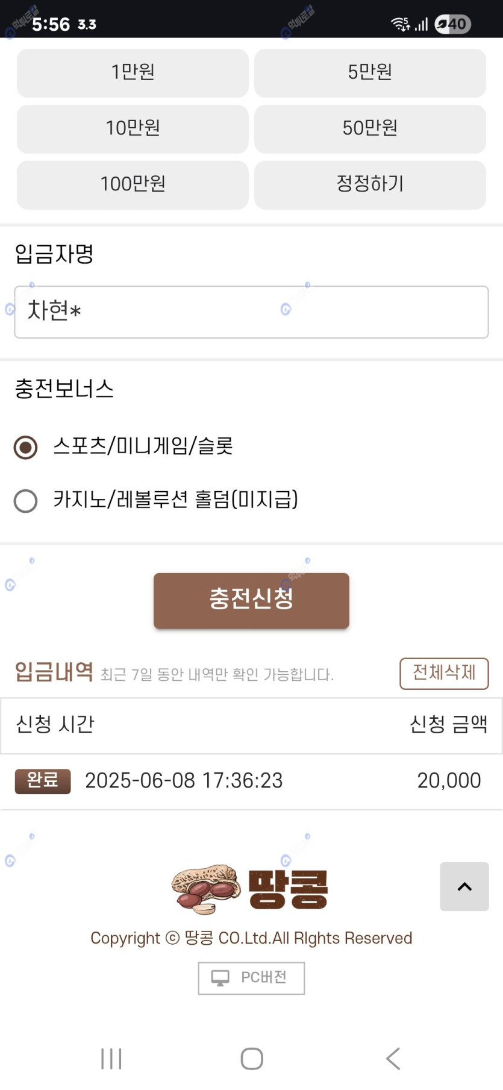Select 스포츠/미니게임/슬롯 bonus radio option
503x1090 pixels.
click(x=26, y=447)
